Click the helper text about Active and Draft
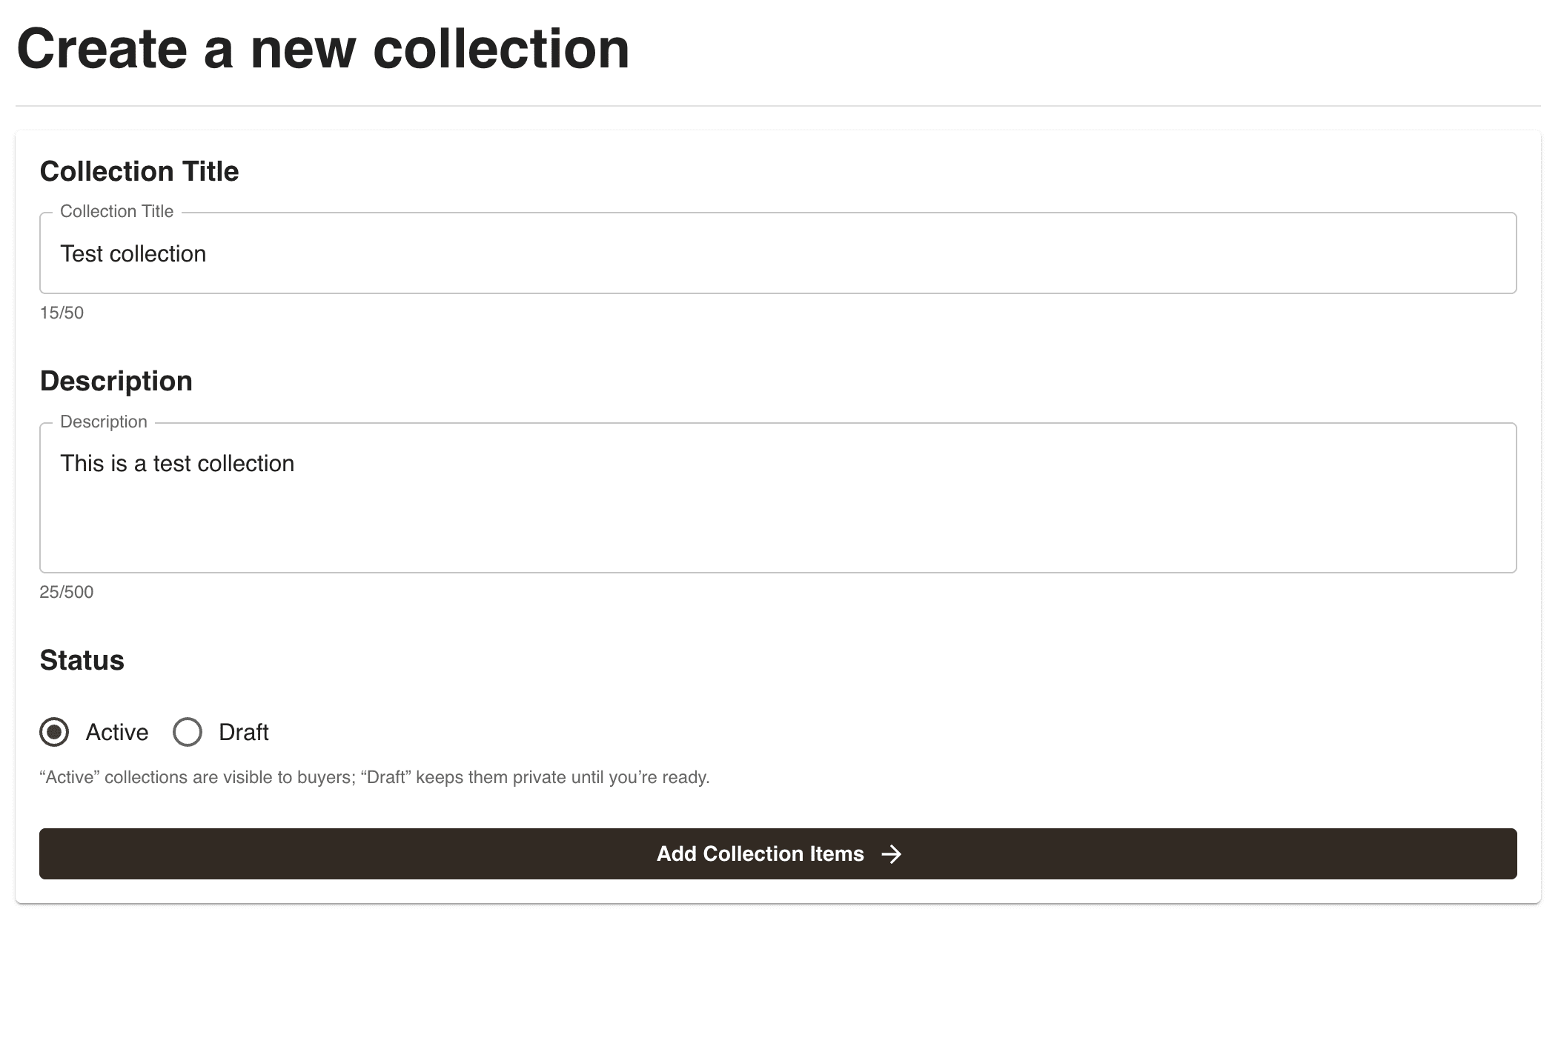This screenshot has height=1052, width=1561. 375,777
